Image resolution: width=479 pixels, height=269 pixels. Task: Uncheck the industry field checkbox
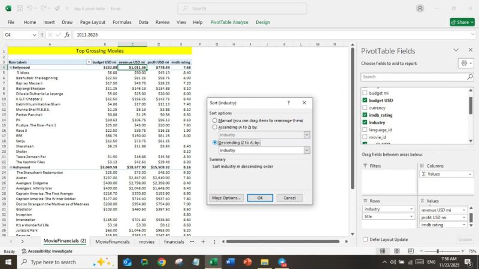point(365,122)
